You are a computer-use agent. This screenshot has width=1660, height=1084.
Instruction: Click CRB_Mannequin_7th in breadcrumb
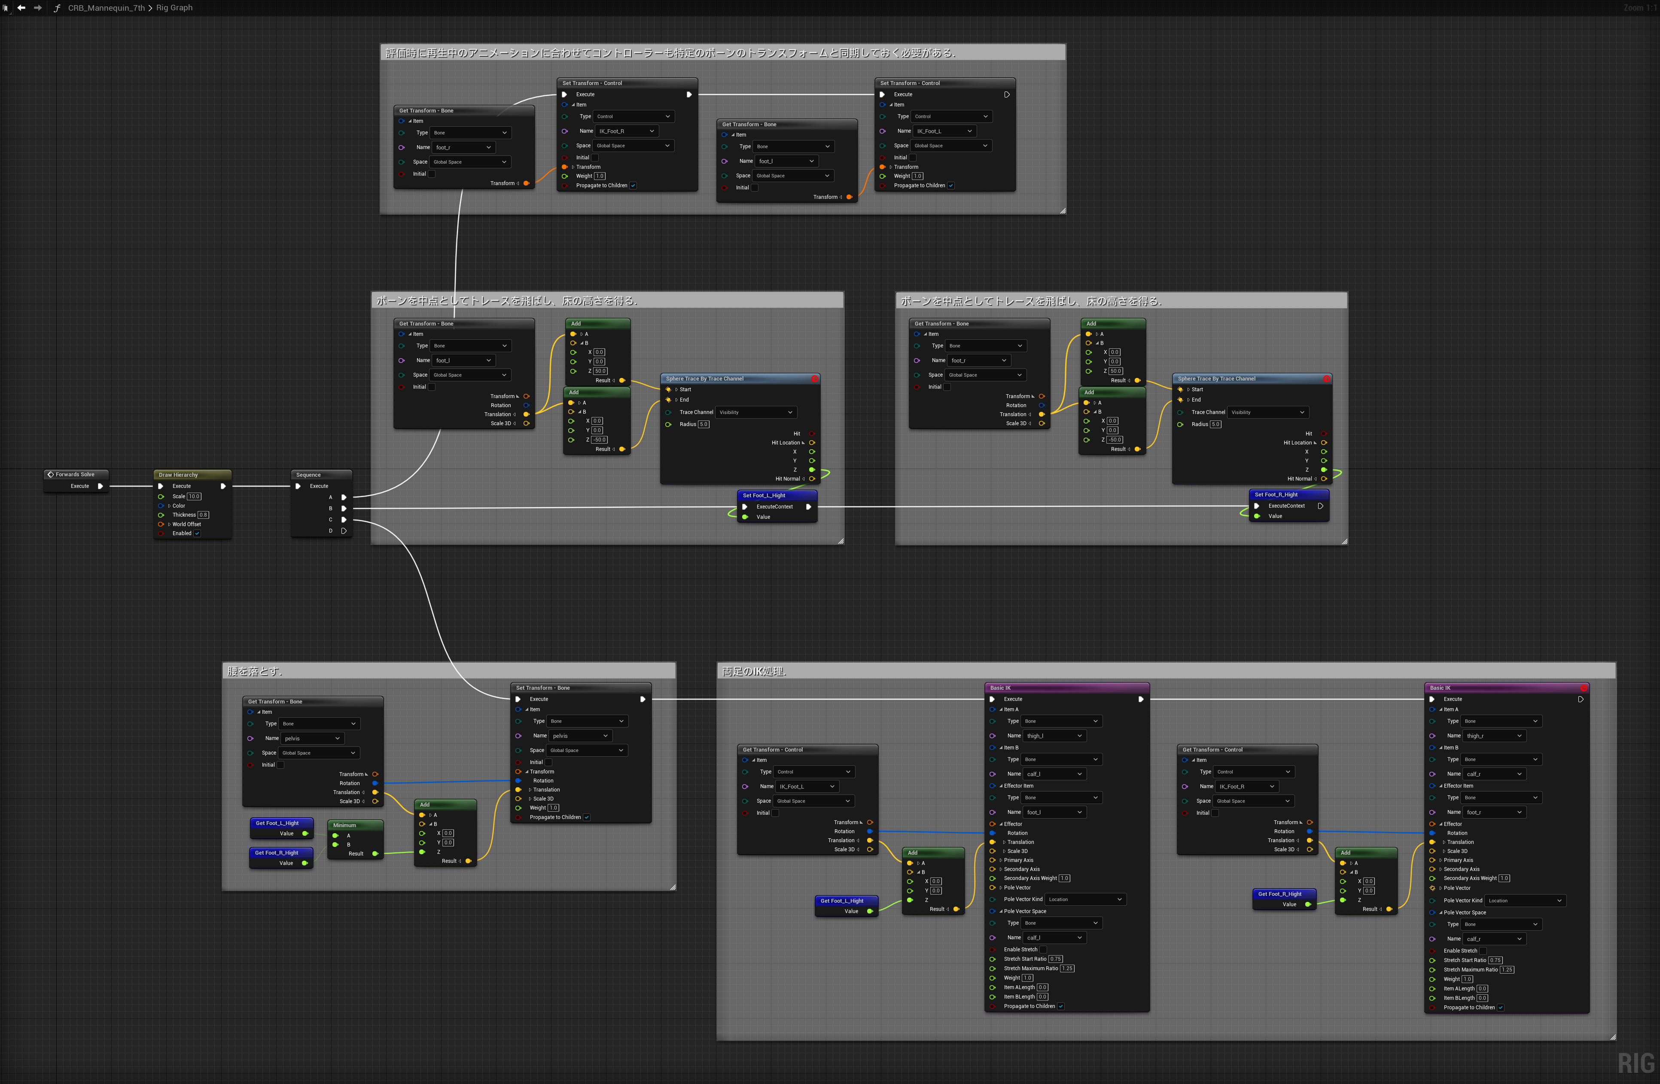[x=106, y=8]
